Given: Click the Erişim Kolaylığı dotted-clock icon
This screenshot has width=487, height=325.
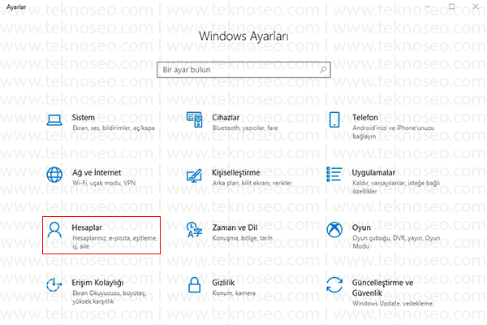Looking at the screenshot, I should point(54,285).
